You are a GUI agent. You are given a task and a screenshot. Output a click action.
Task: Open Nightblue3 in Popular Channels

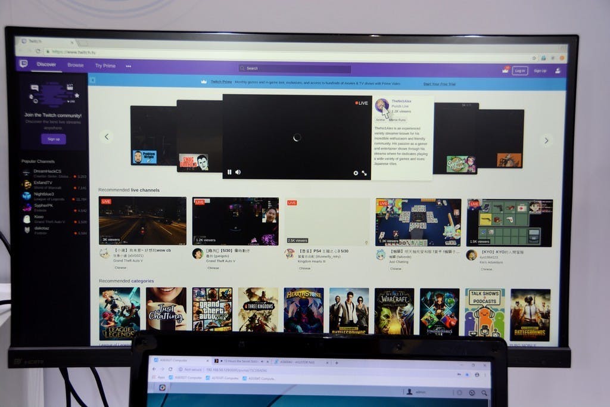point(54,196)
